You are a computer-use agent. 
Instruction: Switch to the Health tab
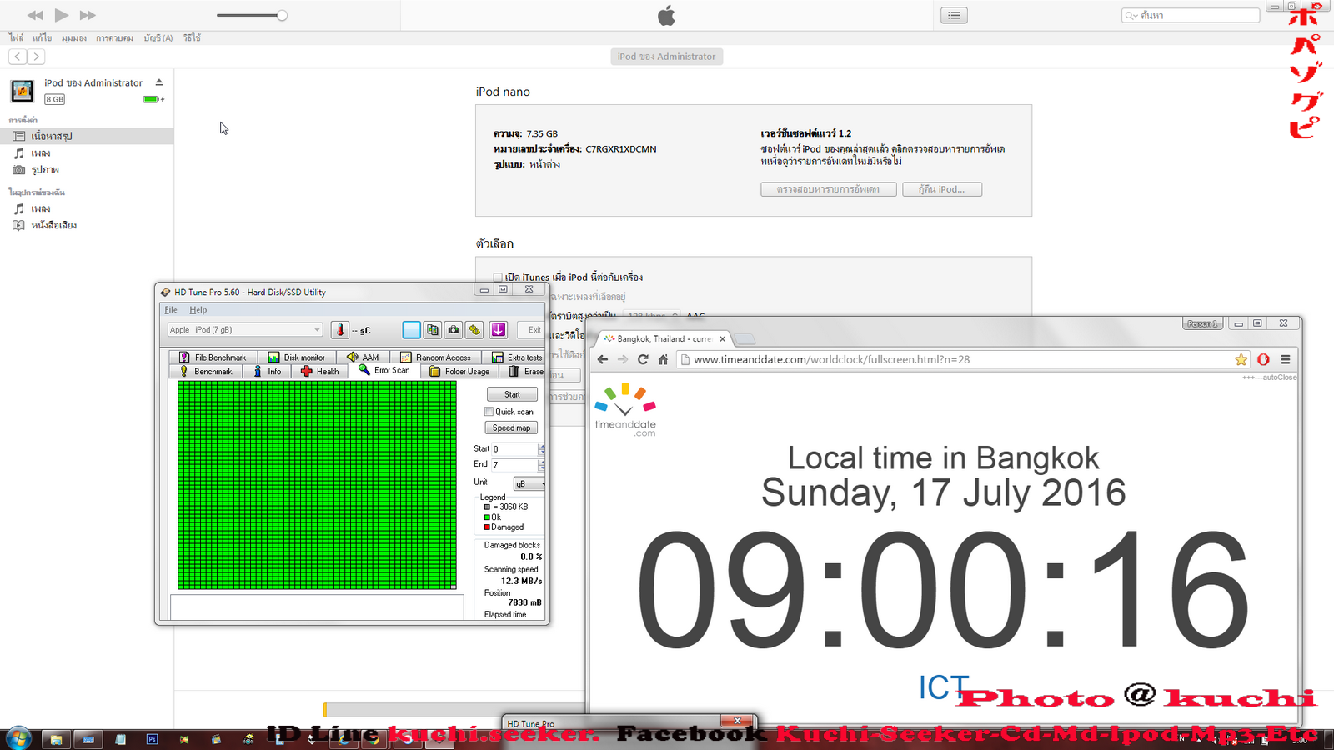[320, 371]
